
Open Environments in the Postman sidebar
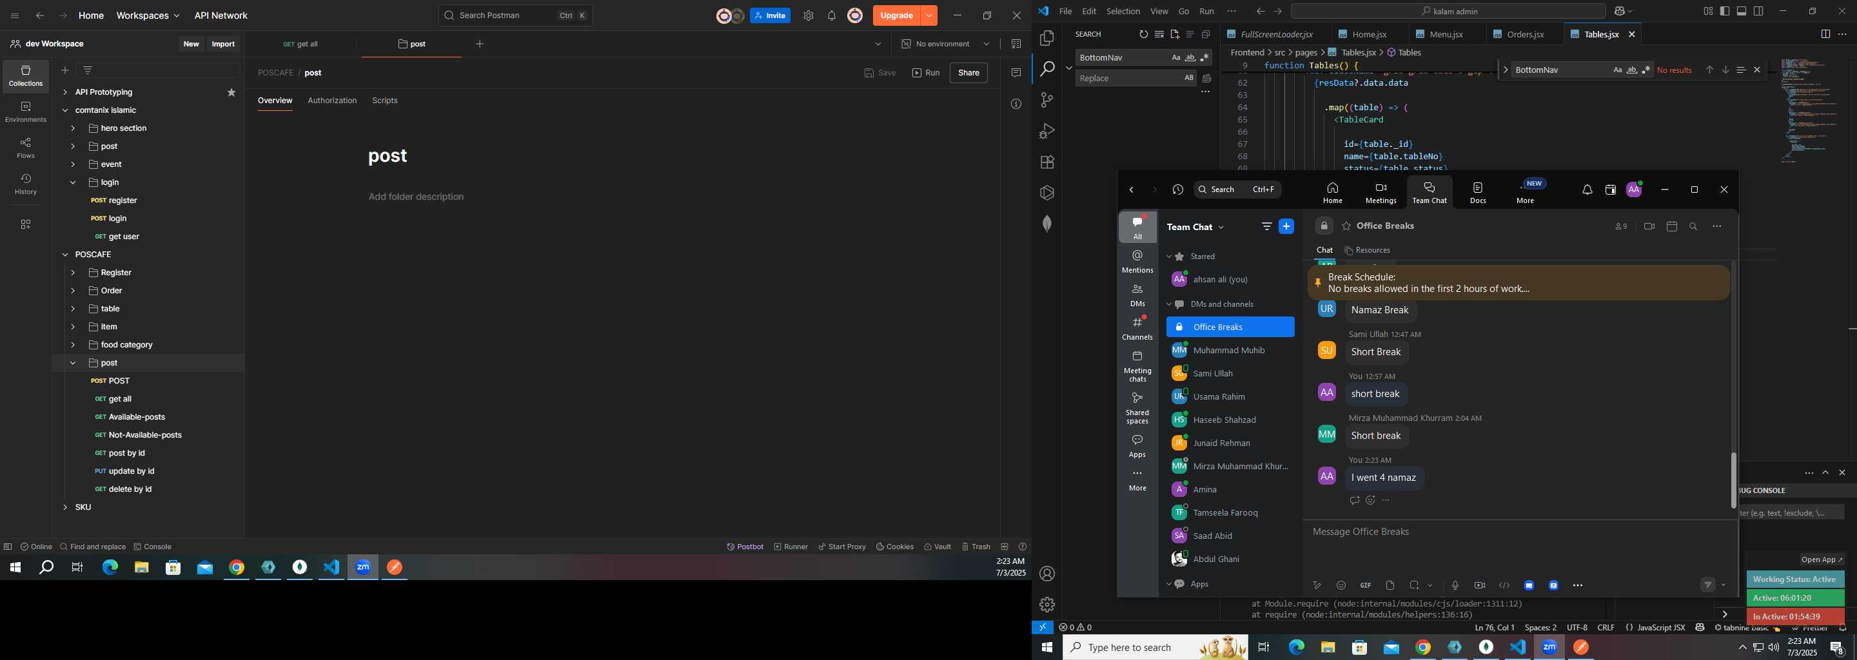[26, 112]
